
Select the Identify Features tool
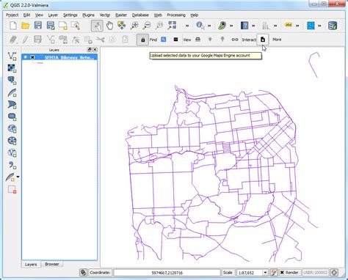200,26
